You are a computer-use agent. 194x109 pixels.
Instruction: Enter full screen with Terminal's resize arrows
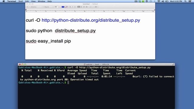click(x=173, y=64)
